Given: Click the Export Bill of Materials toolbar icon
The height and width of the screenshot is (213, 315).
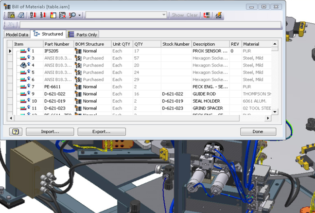Looking at the screenshot, I should click(11, 15).
